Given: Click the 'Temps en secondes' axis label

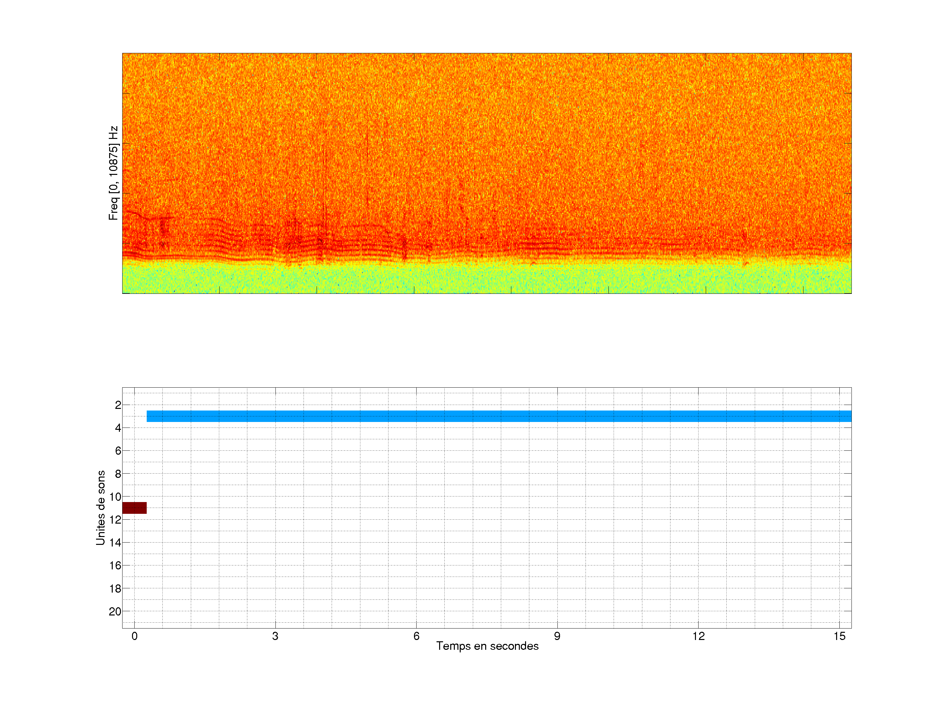Looking at the screenshot, I should 487,646.
